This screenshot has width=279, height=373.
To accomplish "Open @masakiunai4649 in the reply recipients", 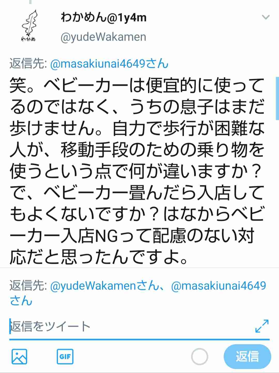I will [x=219, y=286].
